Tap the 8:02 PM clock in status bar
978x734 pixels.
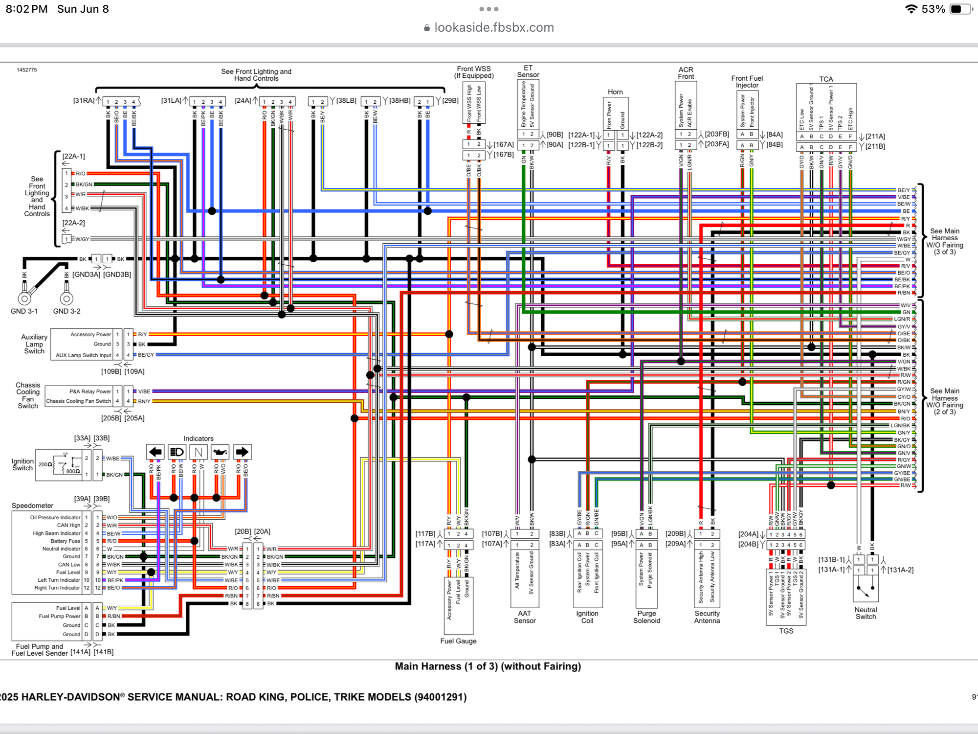point(26,9)
